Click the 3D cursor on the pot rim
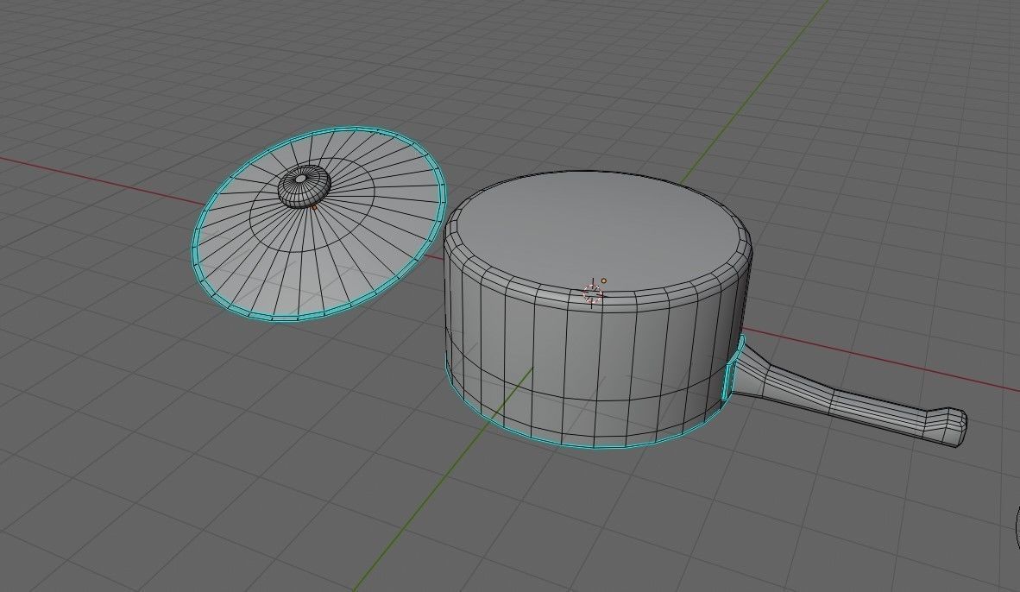 593,293
